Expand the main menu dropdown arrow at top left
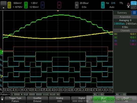 pos(4,5)
